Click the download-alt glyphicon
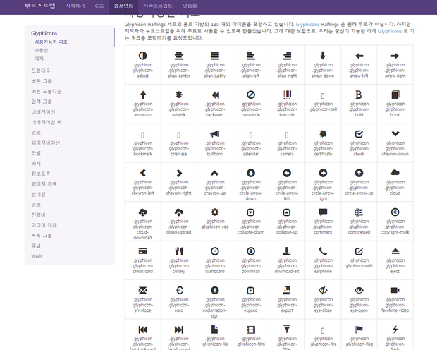 pos(287,251)
